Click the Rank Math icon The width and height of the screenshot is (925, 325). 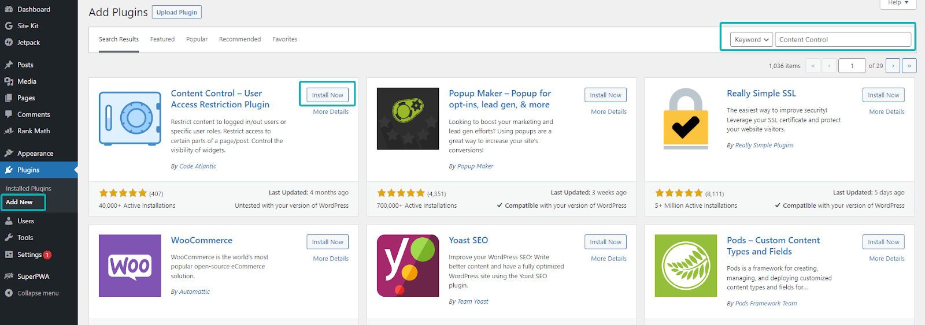9,131
